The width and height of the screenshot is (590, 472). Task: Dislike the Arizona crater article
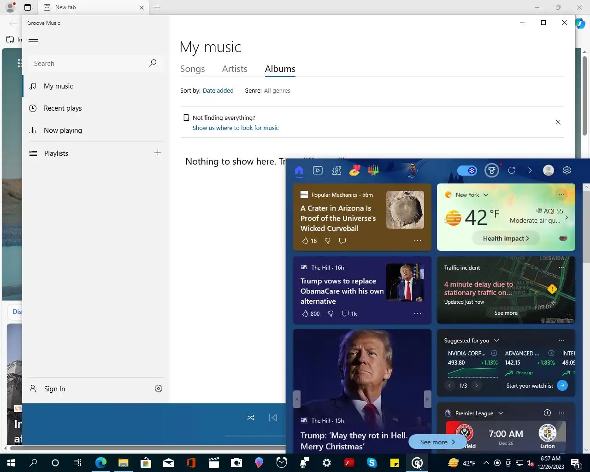point(328,241)
